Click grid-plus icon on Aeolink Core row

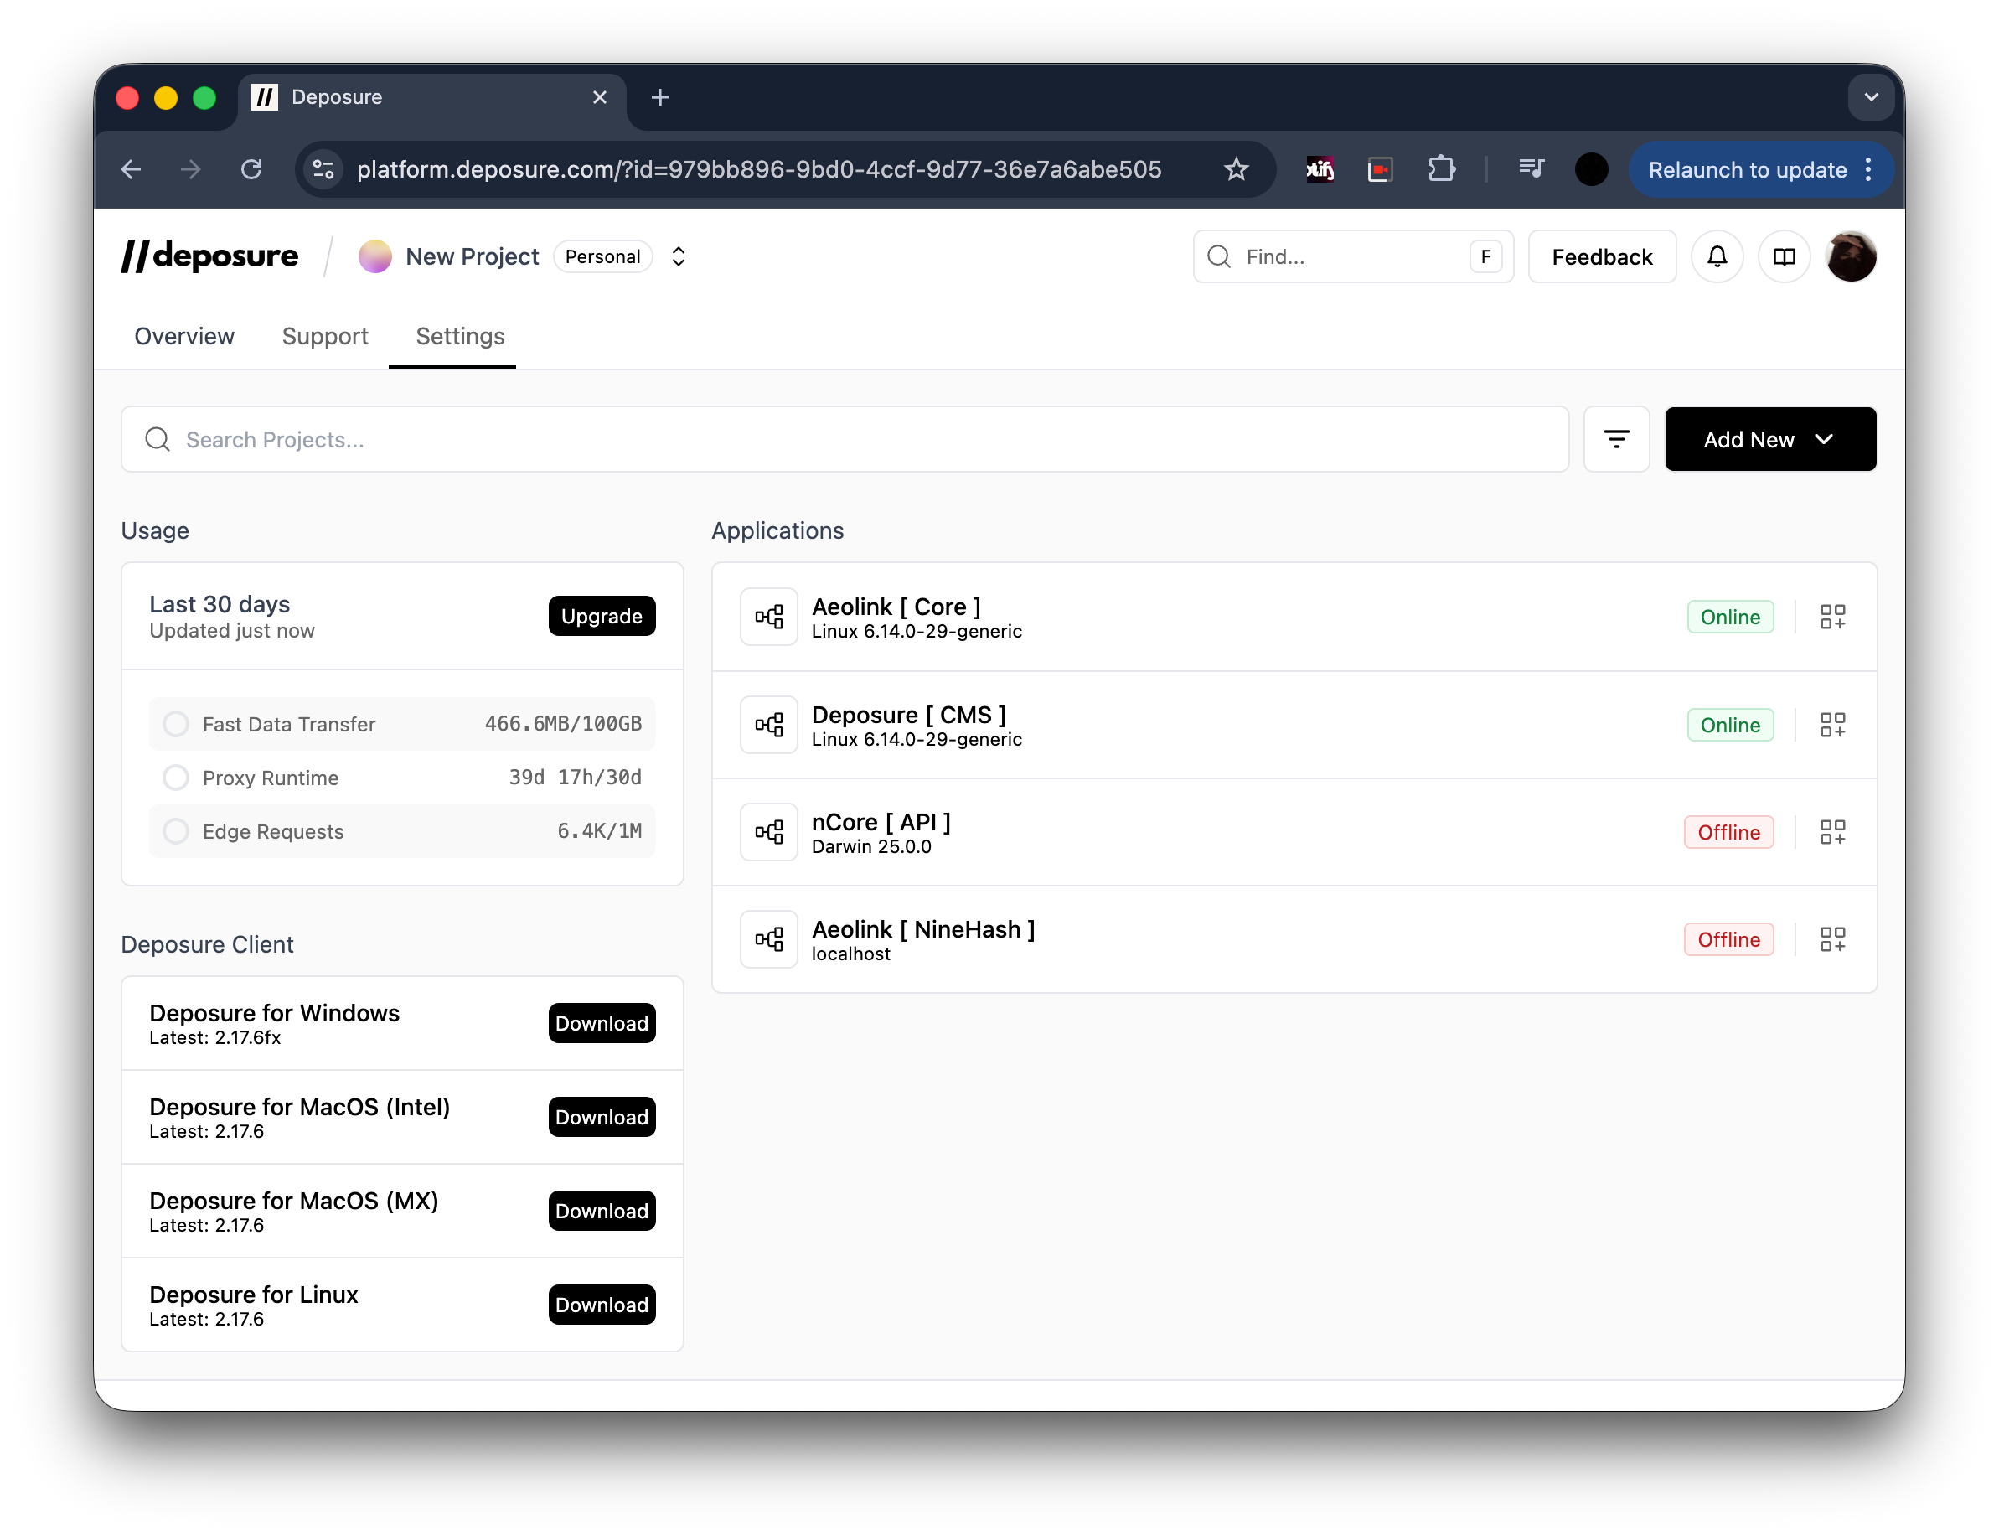pyautogui.click(x=1831, y=617)
